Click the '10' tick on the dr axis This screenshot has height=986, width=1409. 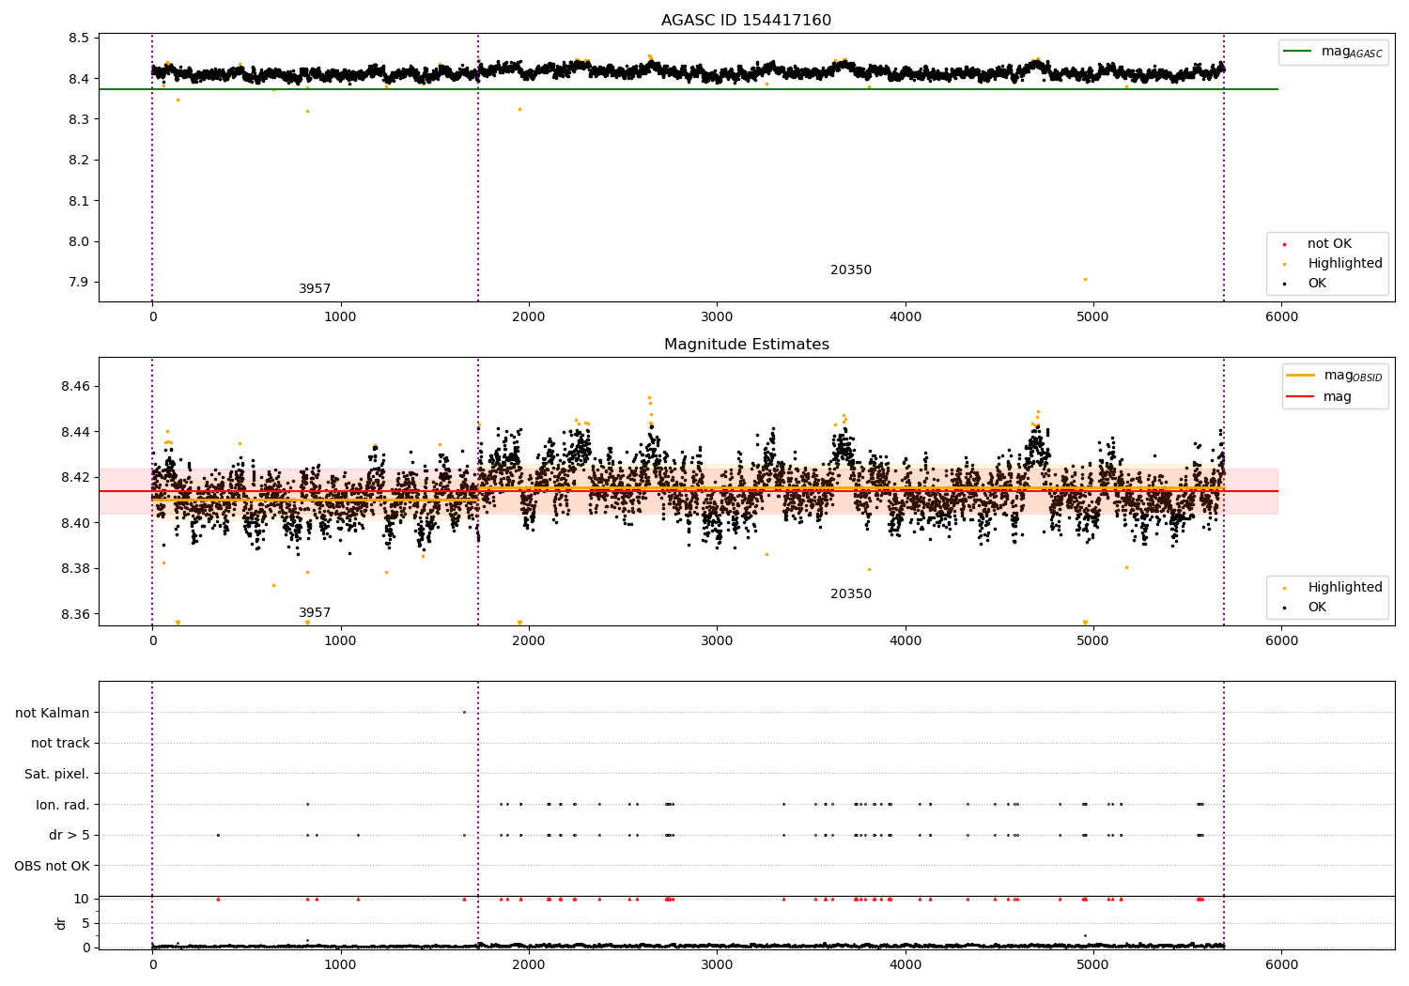click(82, 899)
